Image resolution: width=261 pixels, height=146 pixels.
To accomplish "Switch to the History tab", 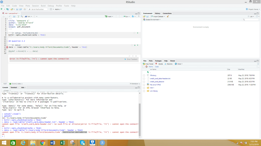I will coord(158,13).
